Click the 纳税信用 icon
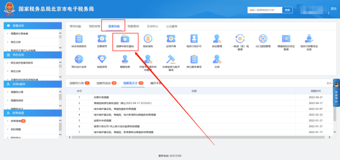Screen dimensions: 340x160 point(102,59)
